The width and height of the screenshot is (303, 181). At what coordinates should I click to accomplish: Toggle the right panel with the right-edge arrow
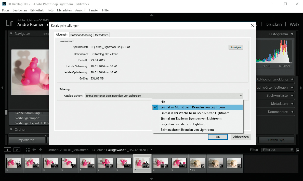click(x=301, y=88)
